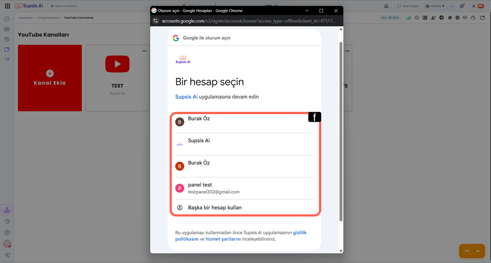Open the three-dot menu on TEST channel card
The width and height of the screenshot is (491, 263).
click(x=145, y=51)
